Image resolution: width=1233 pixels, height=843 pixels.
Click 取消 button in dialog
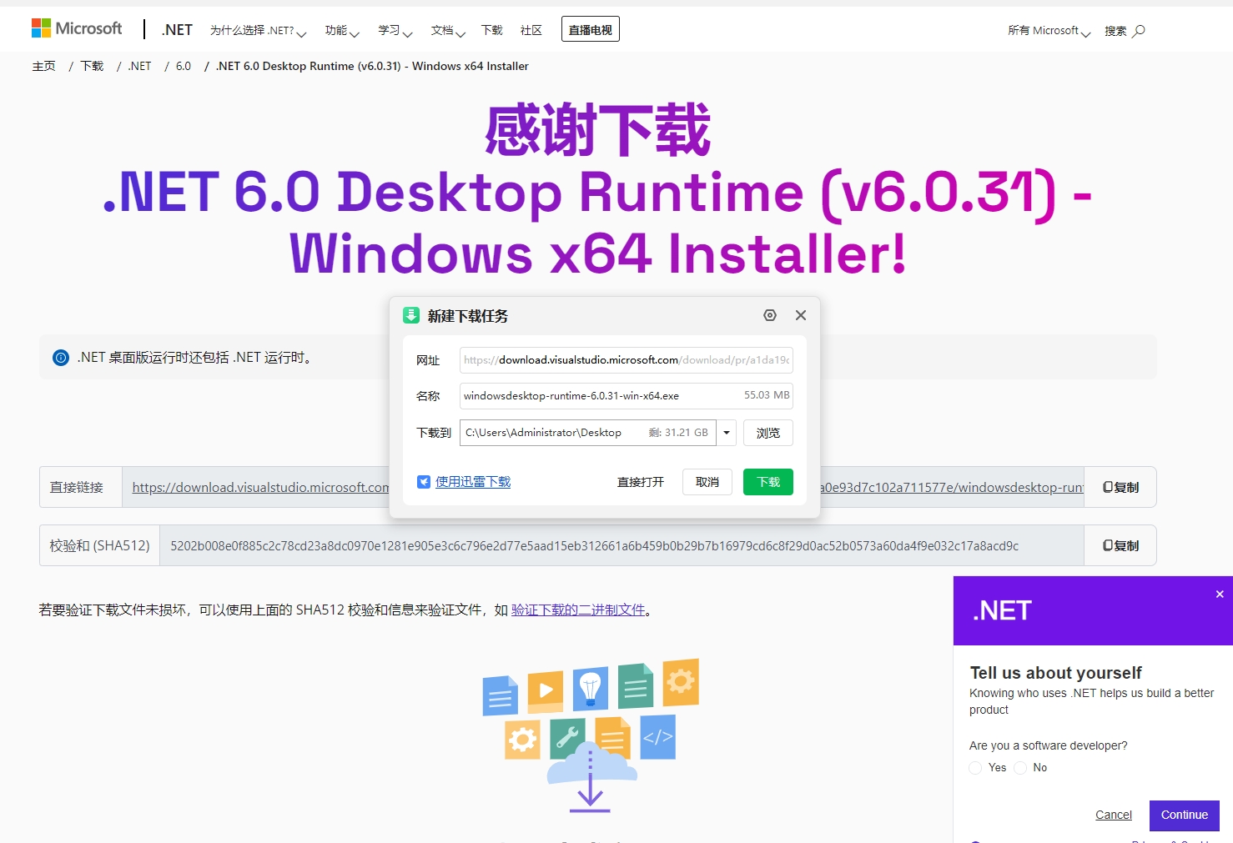[707, 482]
